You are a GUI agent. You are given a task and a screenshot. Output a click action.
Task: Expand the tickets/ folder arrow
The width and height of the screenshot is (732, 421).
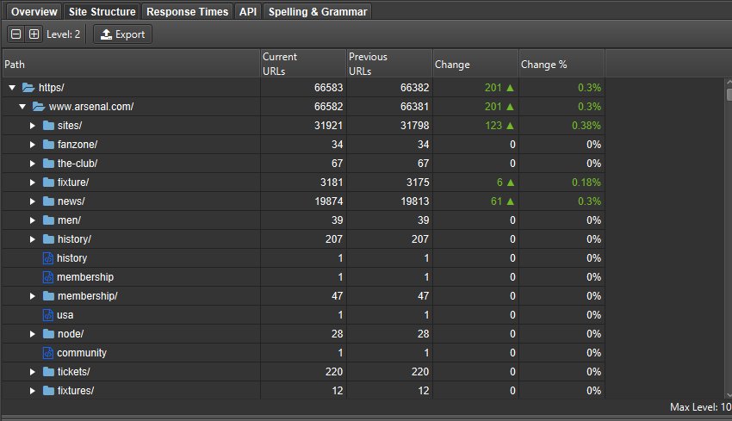[33, 372]
